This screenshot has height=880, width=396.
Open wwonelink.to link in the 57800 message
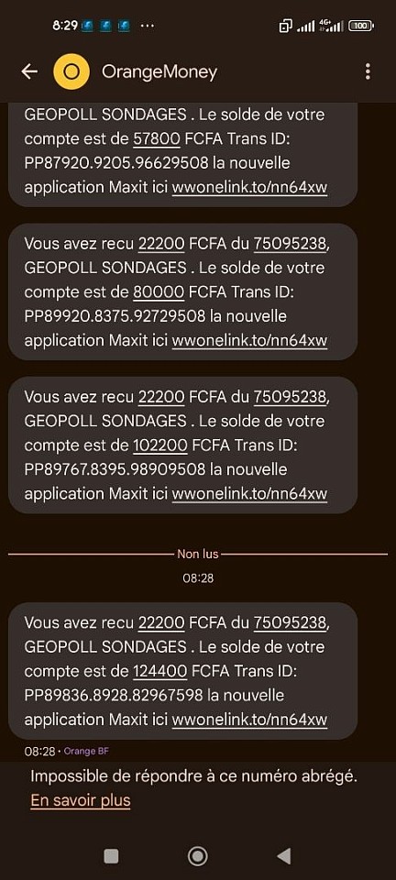pyautogui.click(x=249, y=187)
